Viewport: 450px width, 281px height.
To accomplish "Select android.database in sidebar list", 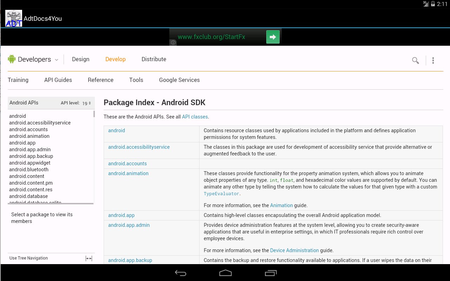I will point(28,196).
